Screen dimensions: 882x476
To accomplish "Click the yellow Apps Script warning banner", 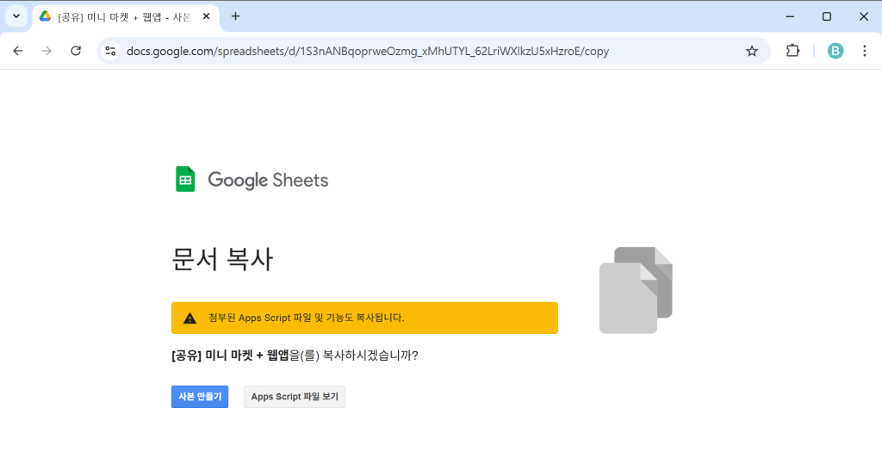I will pos(364,318).
